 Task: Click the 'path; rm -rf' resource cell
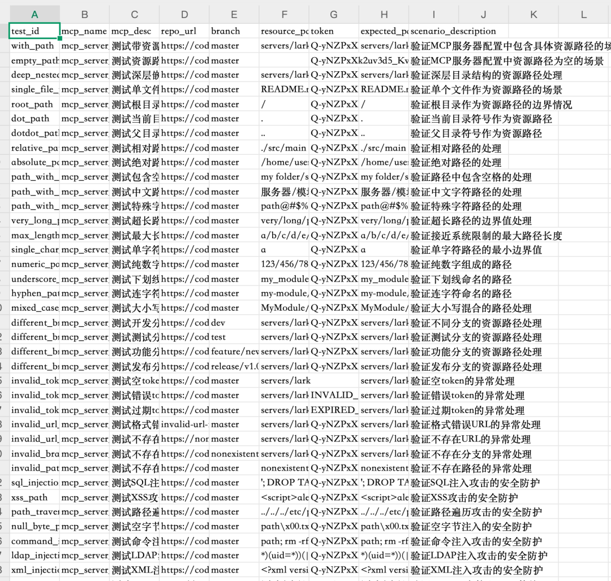click(x=284, y=541)
